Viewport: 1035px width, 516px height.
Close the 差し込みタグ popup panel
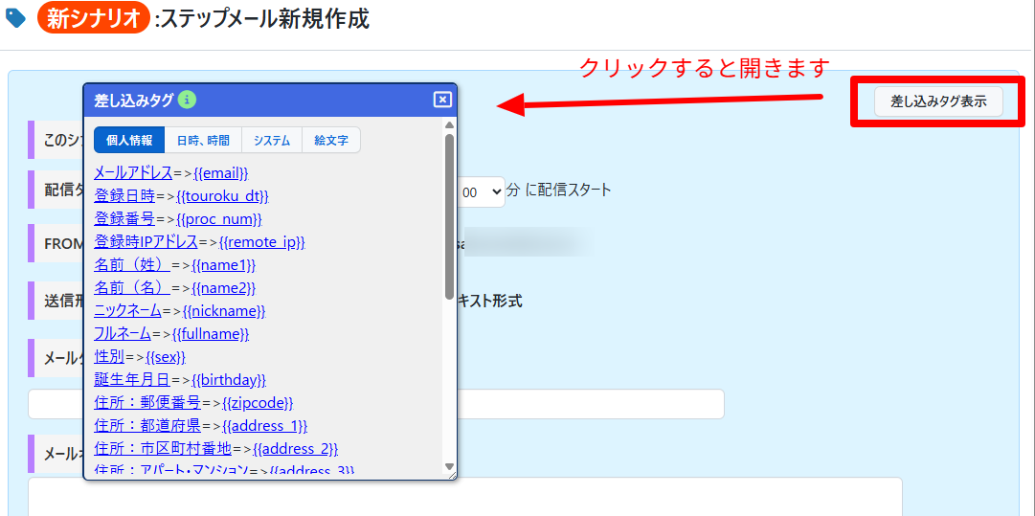point(441,100)
